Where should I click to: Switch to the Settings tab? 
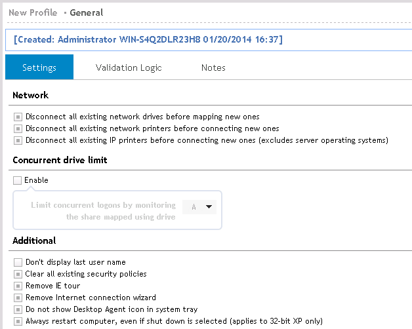tap(39, 68)
